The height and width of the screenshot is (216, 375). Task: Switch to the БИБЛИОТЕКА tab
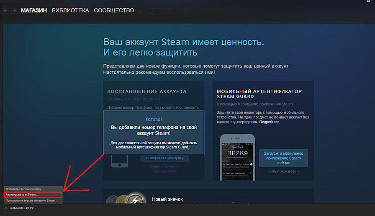[x=70, y=10]
